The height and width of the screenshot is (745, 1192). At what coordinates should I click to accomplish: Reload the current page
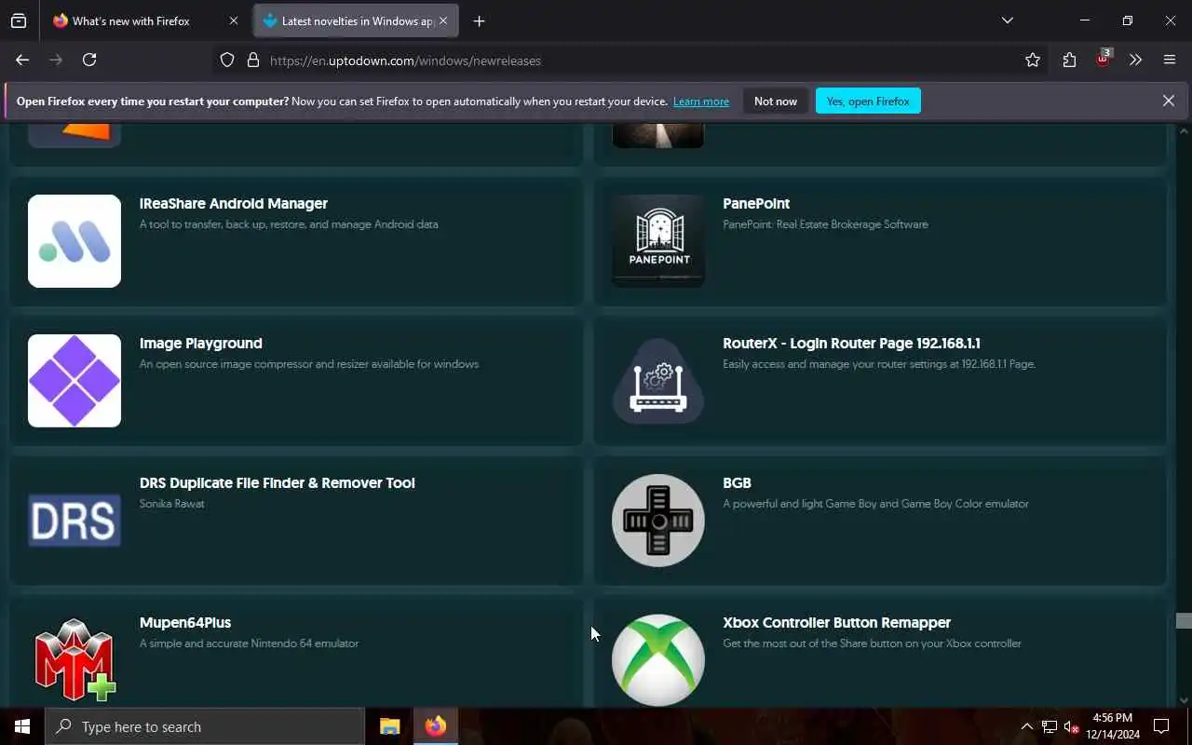pos(89,60)
